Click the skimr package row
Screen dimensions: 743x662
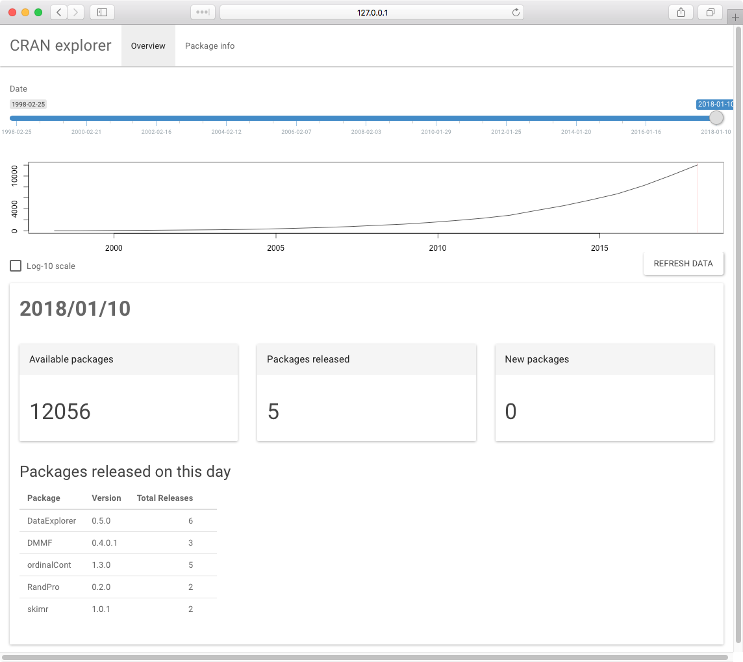[x=37, y=609]
